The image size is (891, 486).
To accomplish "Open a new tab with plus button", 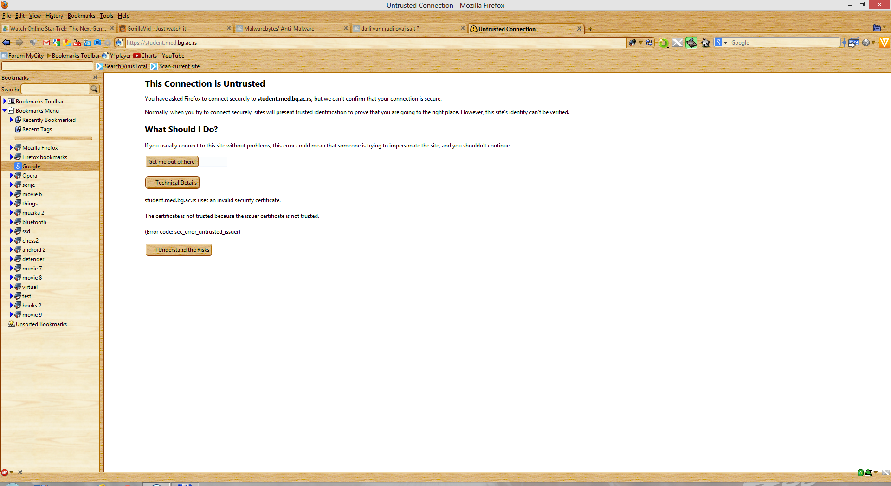I will coord(590,29).
